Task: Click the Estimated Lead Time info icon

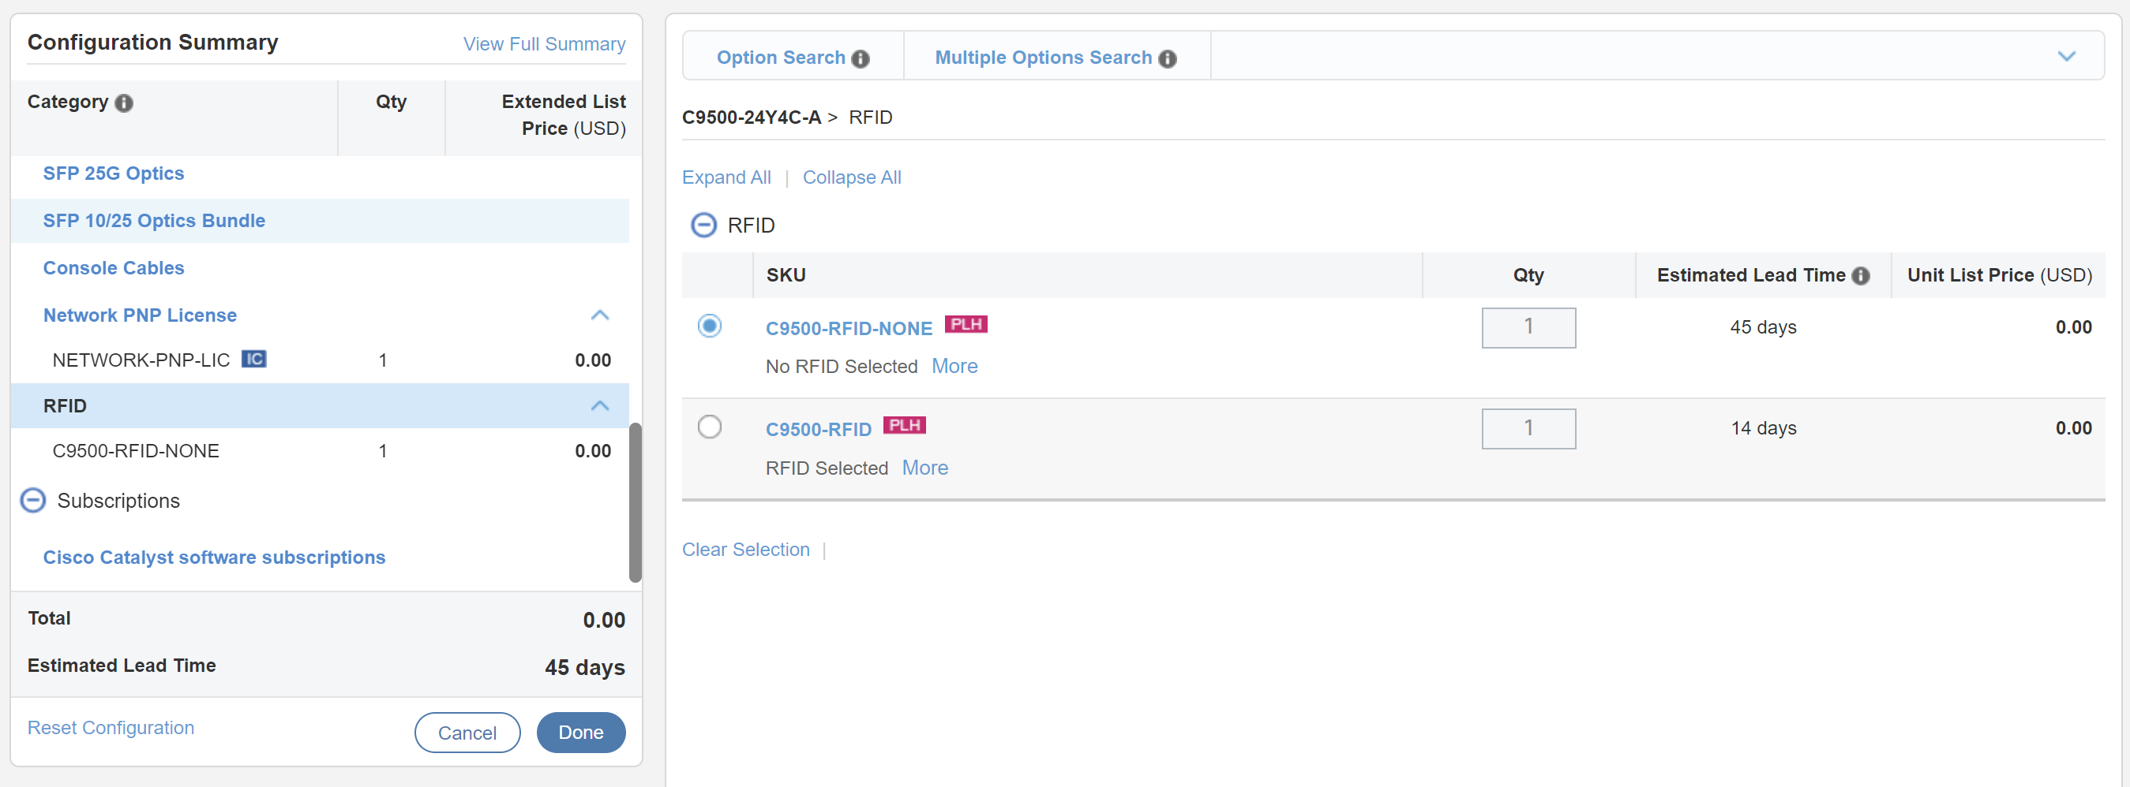Action: point(1861,276)
